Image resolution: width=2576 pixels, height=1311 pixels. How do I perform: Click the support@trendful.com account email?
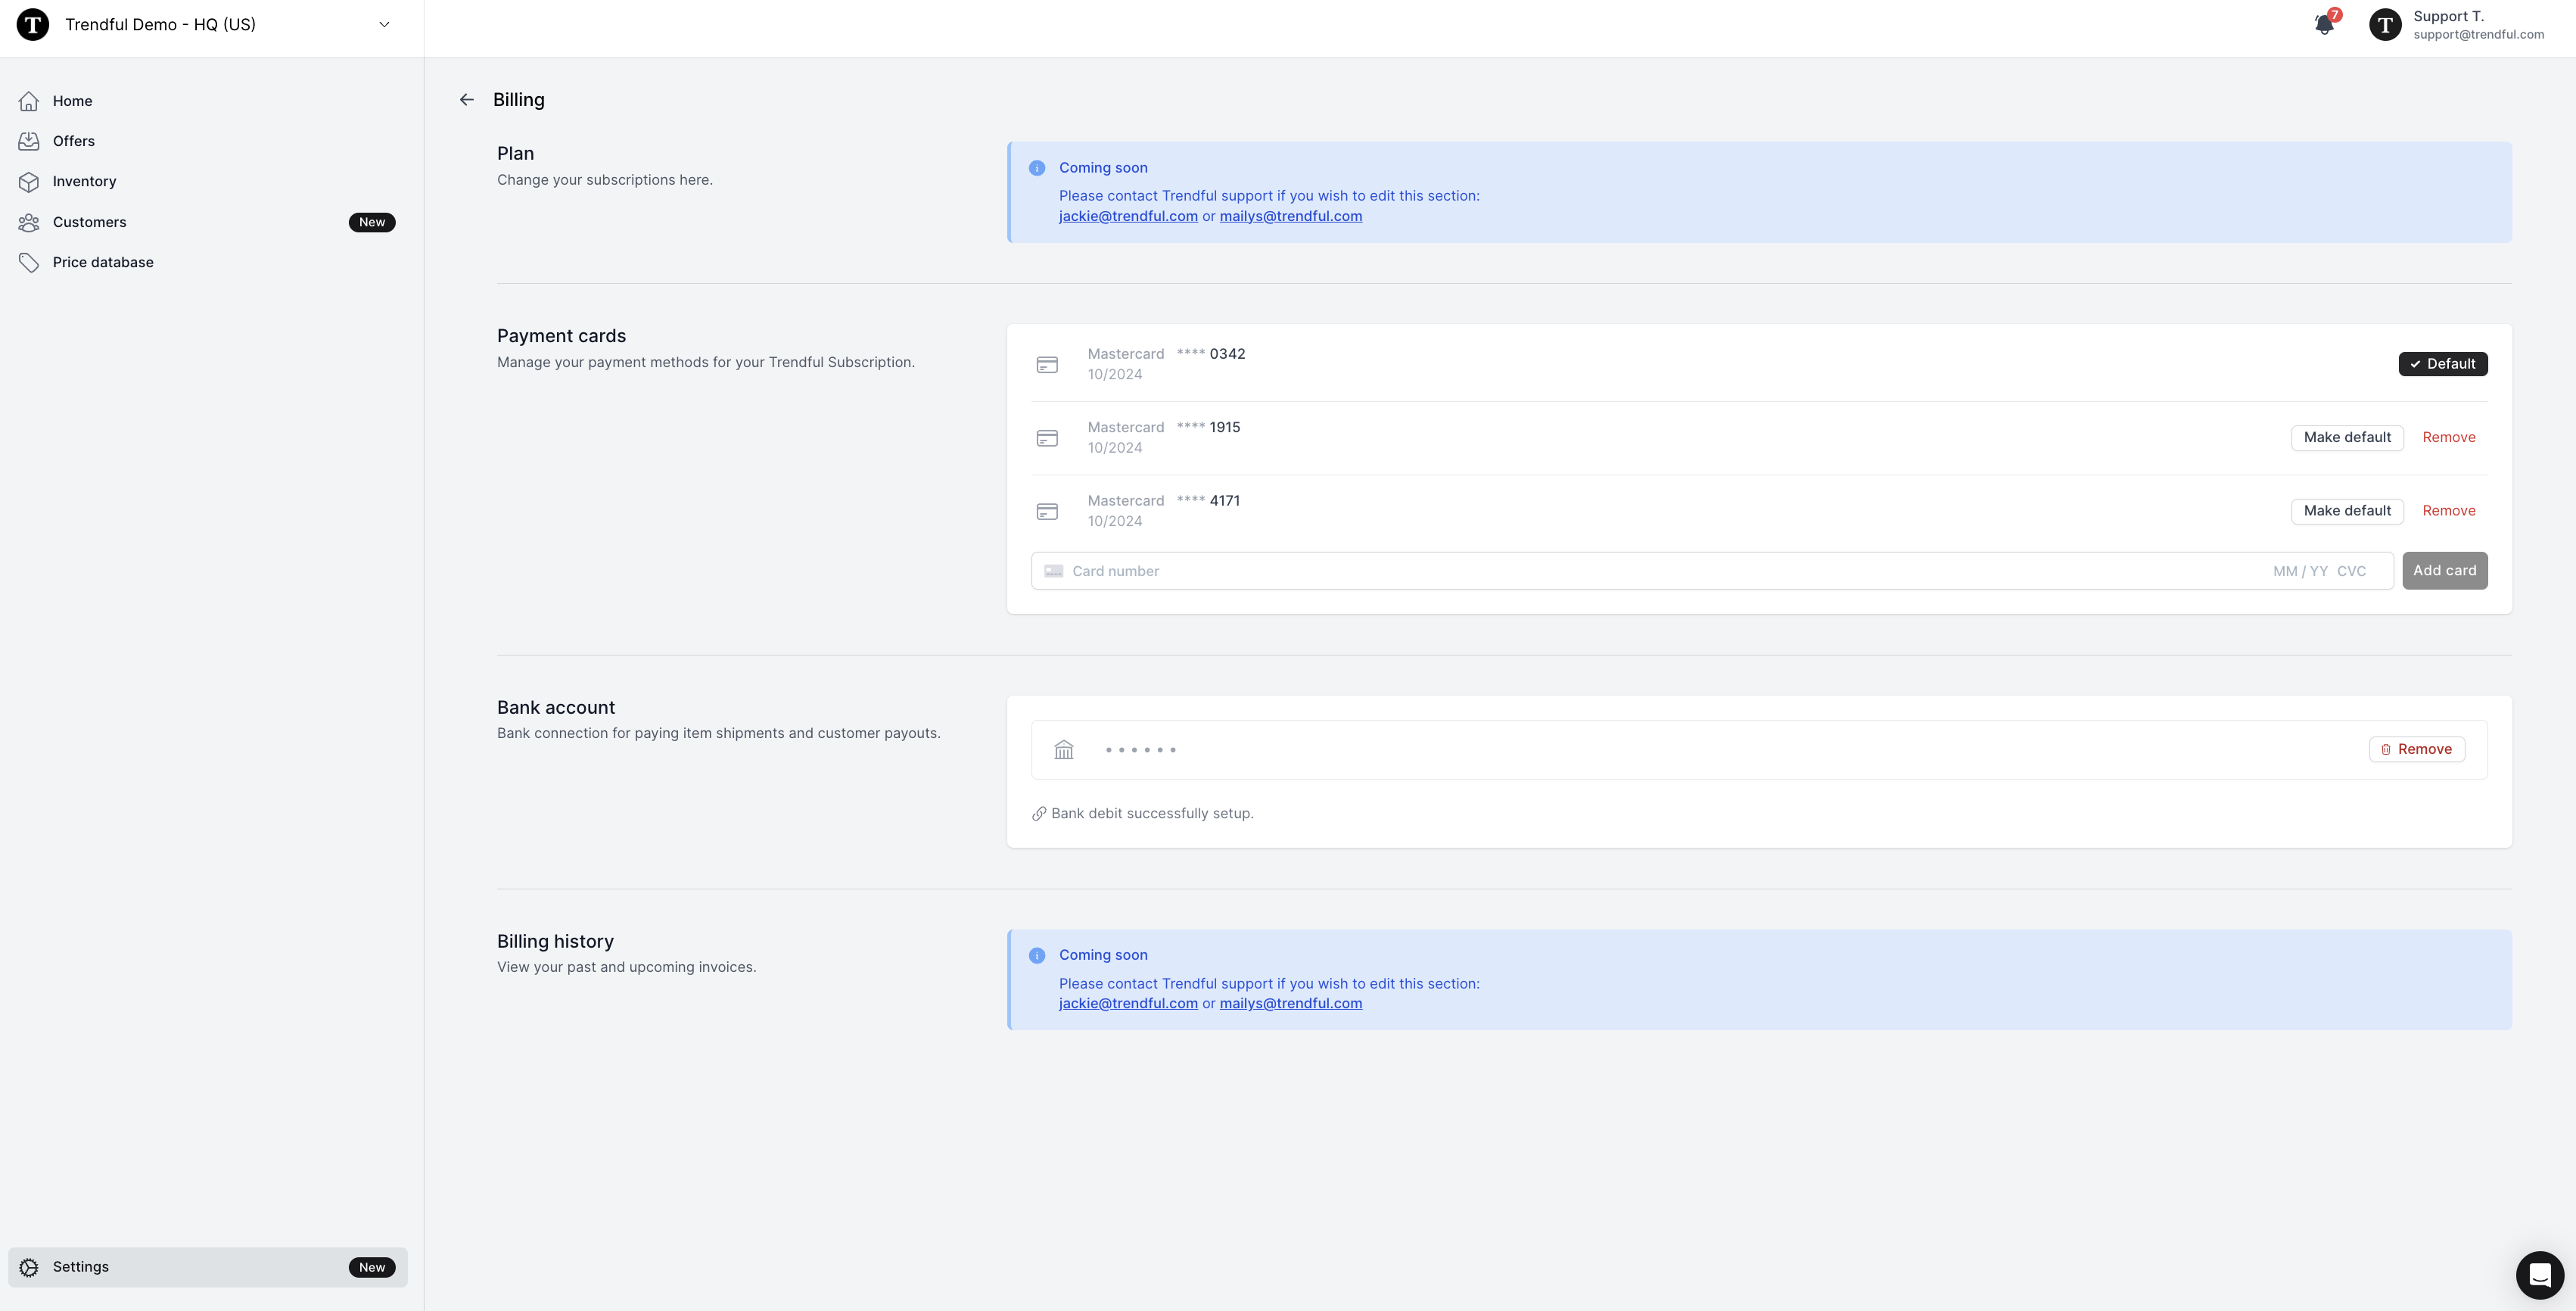pos(2478,35)
